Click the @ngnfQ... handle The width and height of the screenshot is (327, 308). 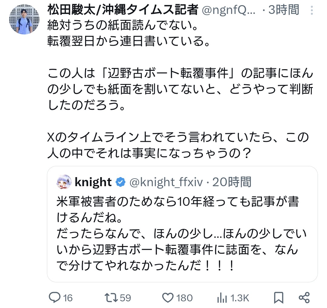coord(229,10)
